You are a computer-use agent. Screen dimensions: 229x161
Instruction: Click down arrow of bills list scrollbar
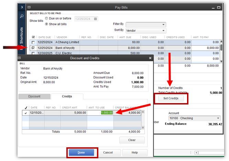221,61
